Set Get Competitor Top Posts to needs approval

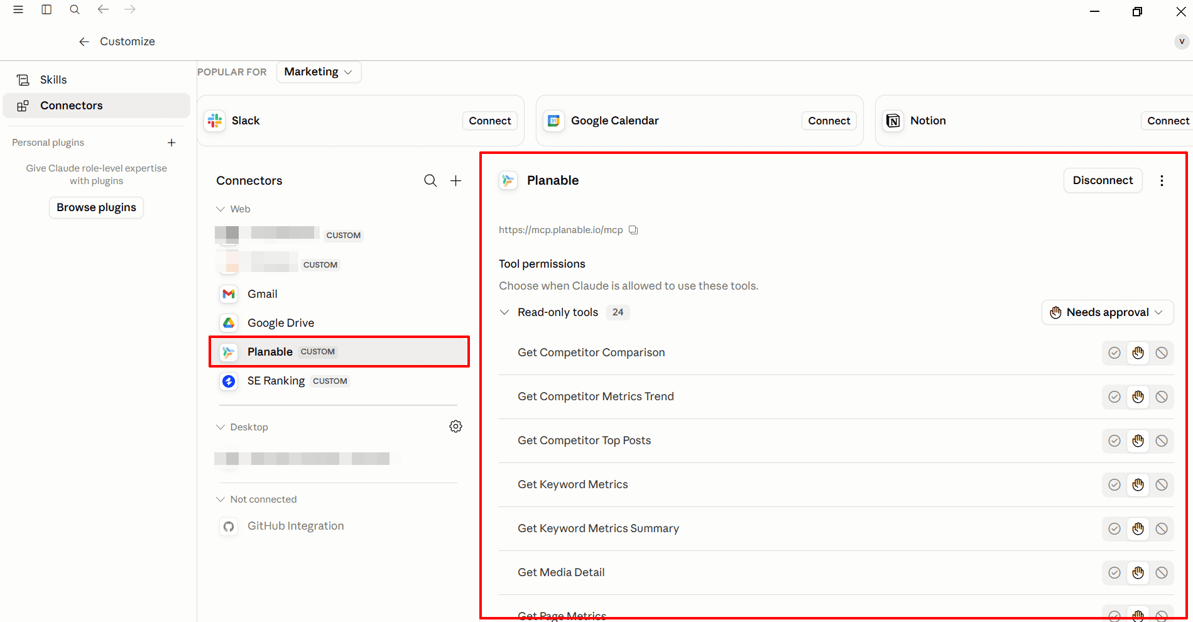point(1138,441)
